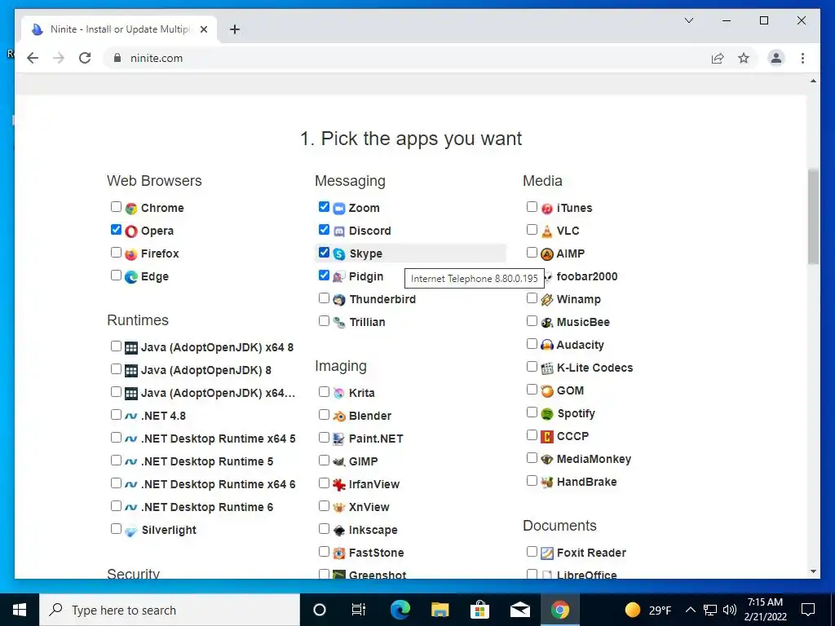Open a new tab
The width and height of the screenshot is (835, 626).
tap(235, 29)
